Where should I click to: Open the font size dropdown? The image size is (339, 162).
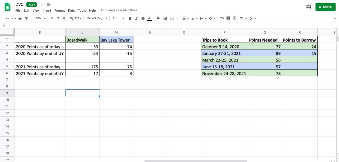118,18
